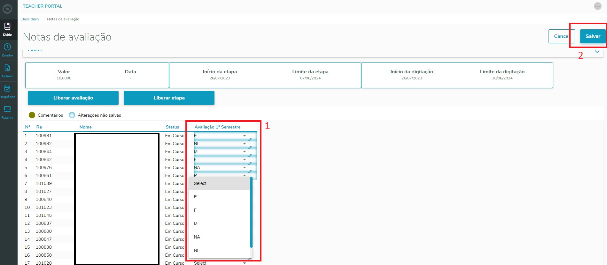
Task: Choose grade F in dropdown list
Action: click(x=219, y=210)
